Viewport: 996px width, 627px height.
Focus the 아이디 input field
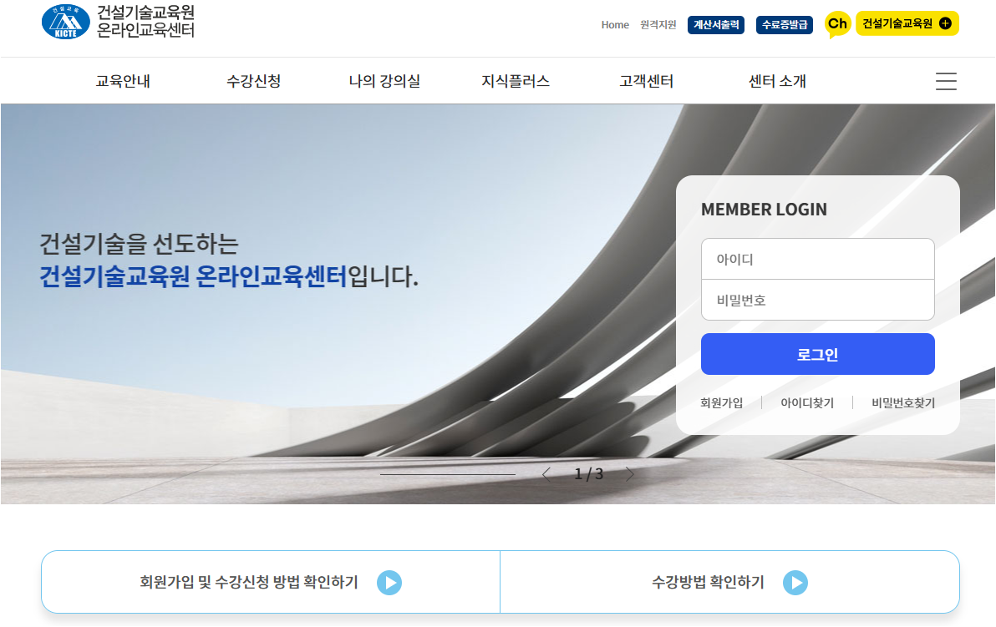[817, 259]
